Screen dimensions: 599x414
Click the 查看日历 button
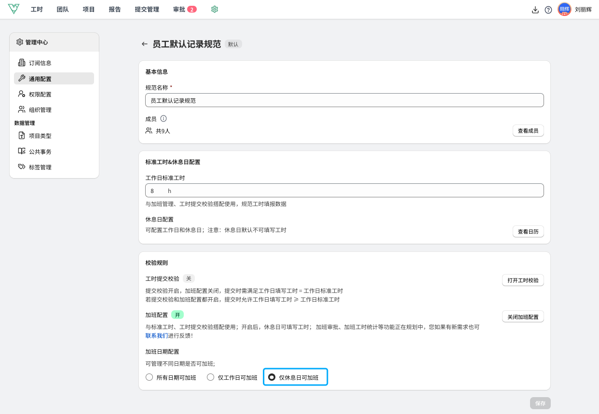coord(528,232)
